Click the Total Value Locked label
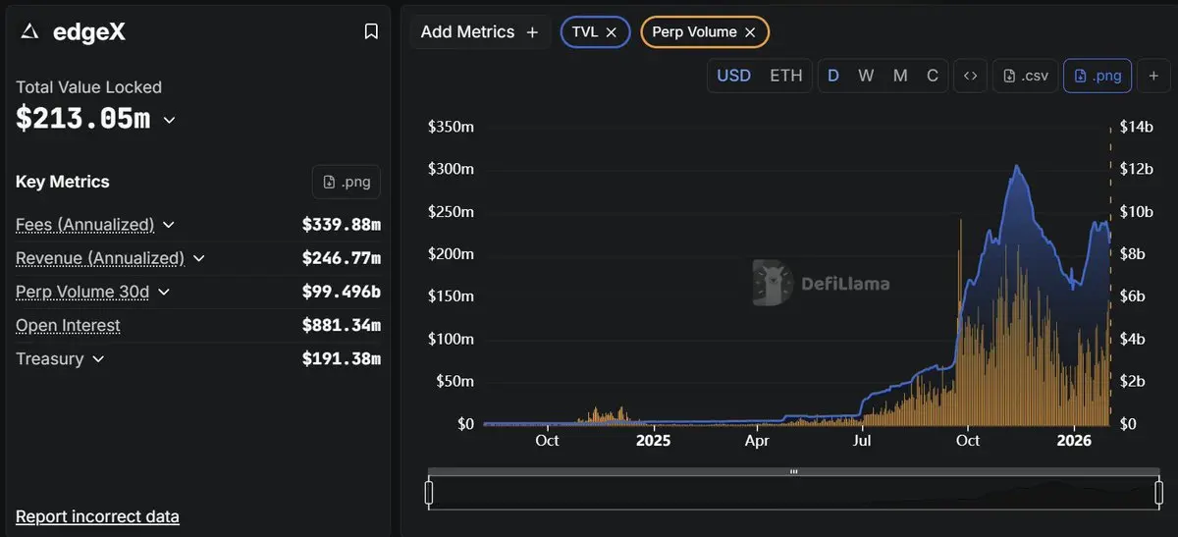The height and width of the screenshot is (537, 1178). [88, 87]
